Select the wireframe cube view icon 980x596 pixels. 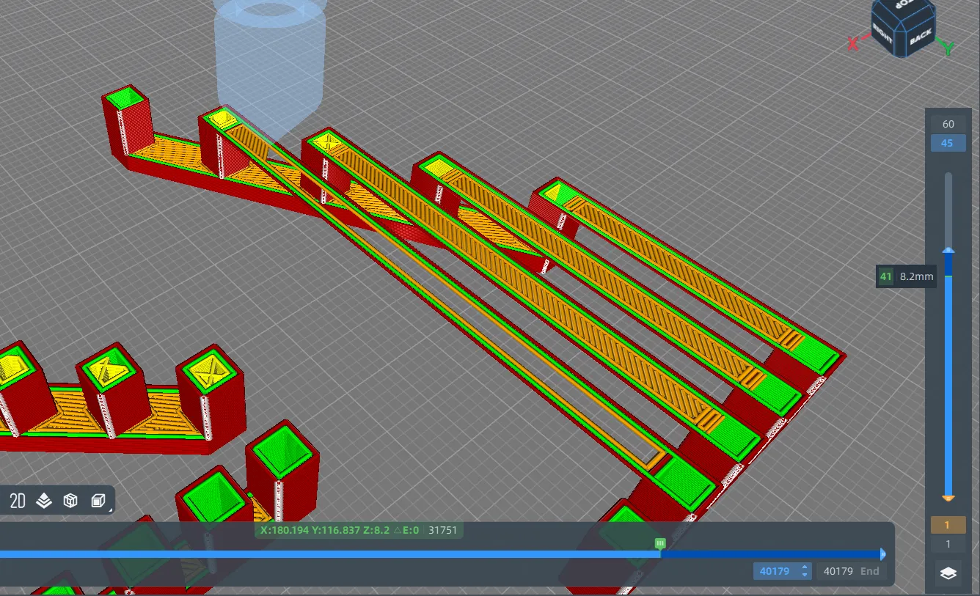(x=70, y=501)
